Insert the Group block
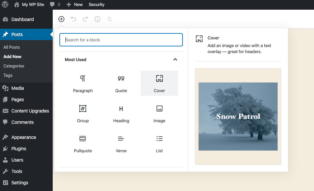The image size is (314, 191). (83, 113)
